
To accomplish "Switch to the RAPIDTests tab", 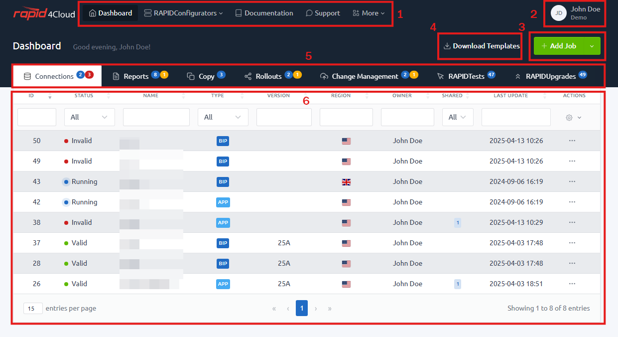I will click(466, 76).
